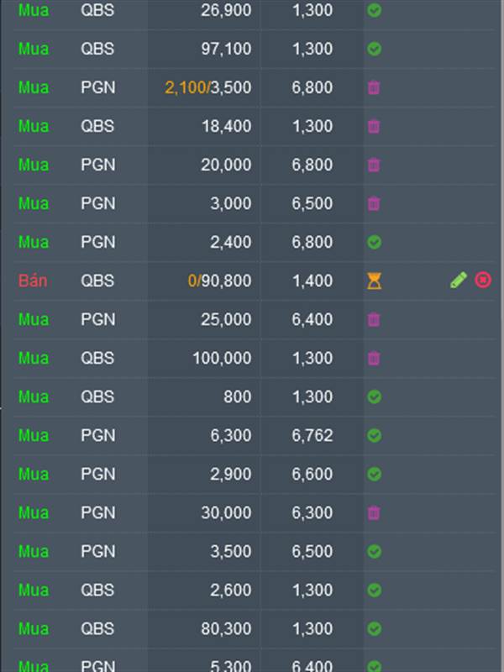This screenshot has height=672, width=504.
Task: Click trash icon on PGN 20,000 order
Action: pos(374,165)
